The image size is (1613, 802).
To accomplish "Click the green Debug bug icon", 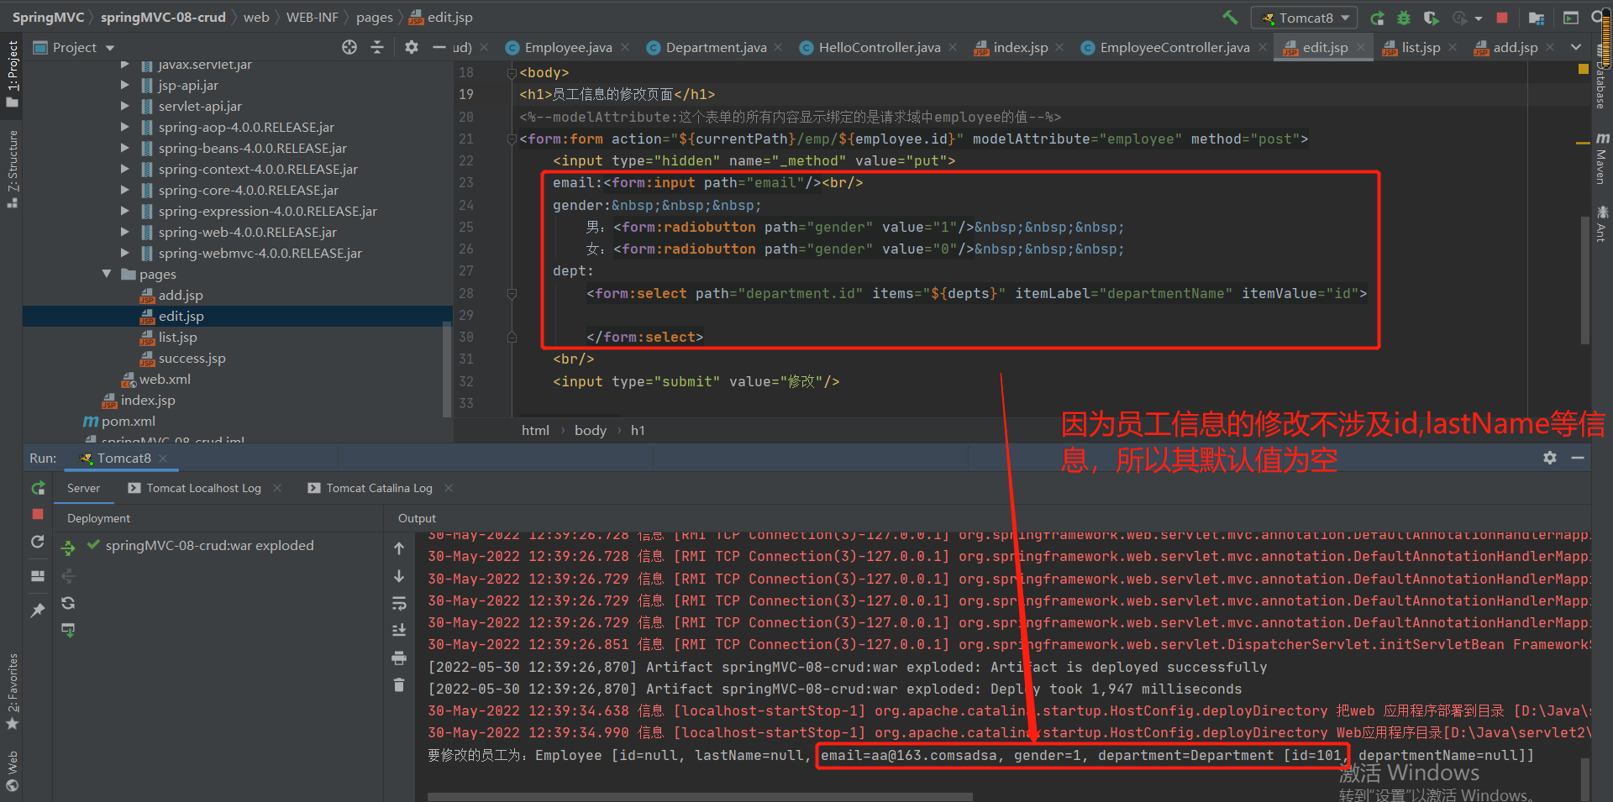I will coord(1404,18).
